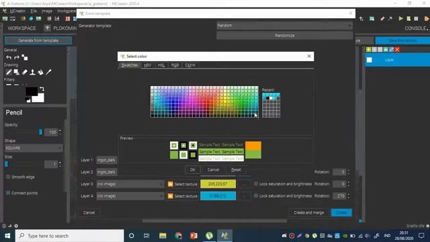Click the Opacity value stepper arrows
The image size is (430, 242).
pyautogui.click(x=60, y=132)
